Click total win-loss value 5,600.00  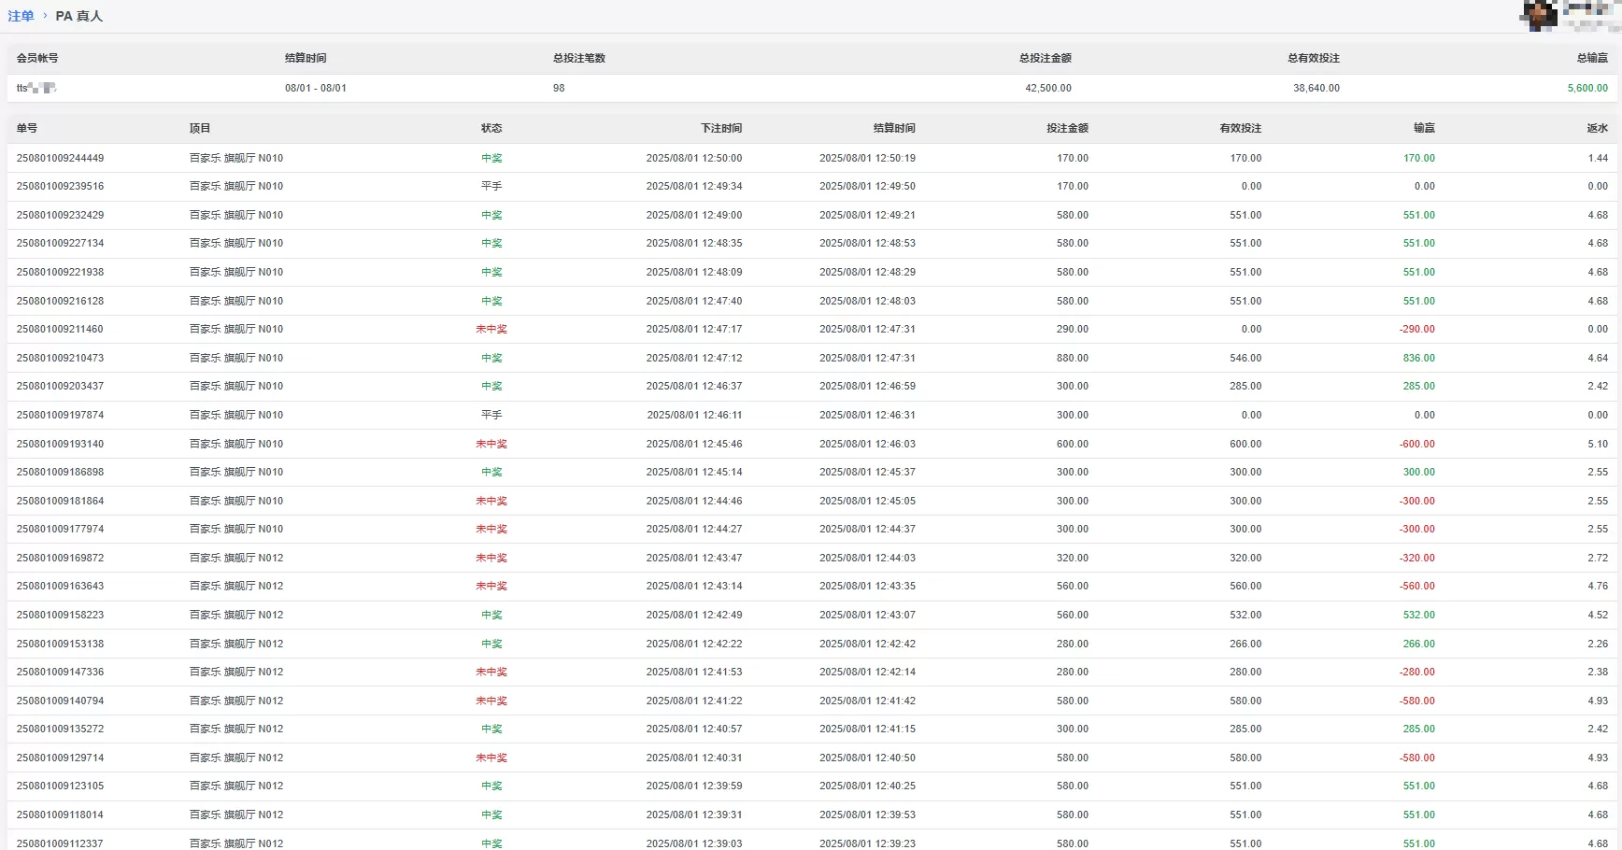click(x=1587, y=88)
